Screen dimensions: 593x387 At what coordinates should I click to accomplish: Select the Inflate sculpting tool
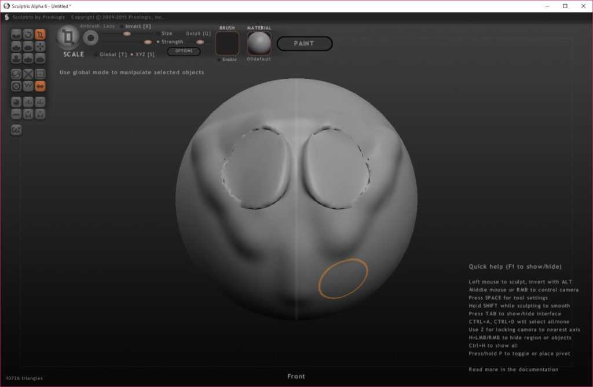pos(16,59)
